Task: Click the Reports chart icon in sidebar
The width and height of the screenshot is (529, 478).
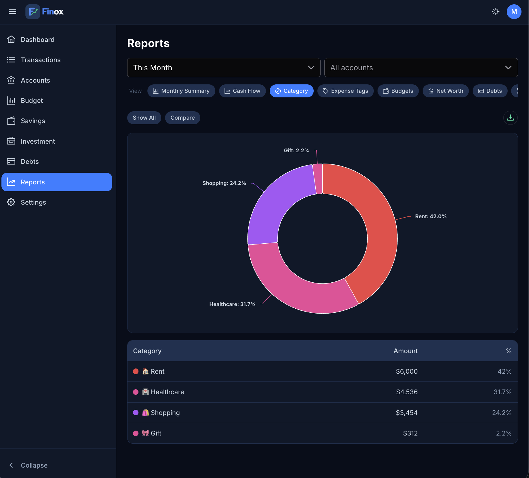Action: pyautogui.click(x=11, y=182)
